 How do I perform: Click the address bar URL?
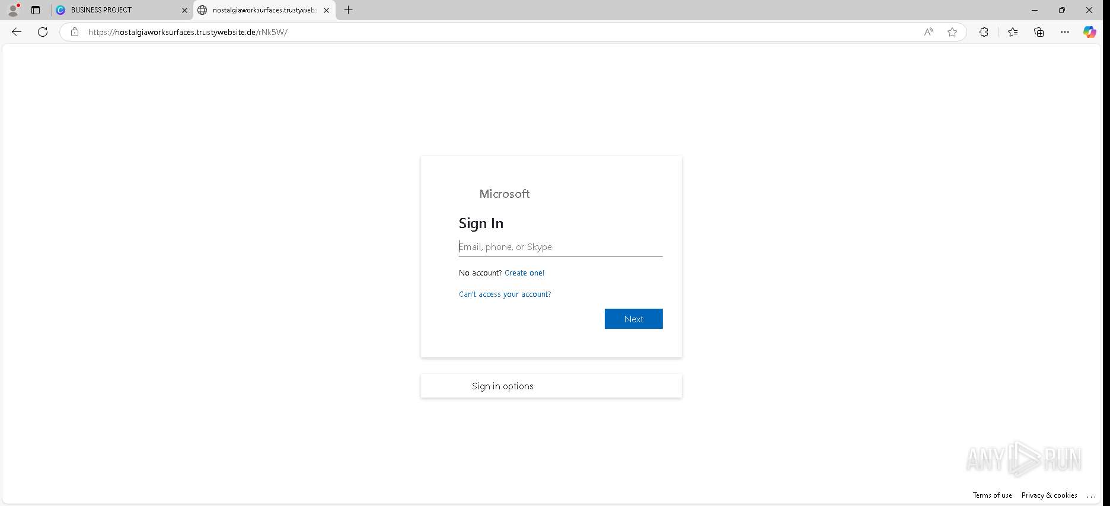[187, 32]
